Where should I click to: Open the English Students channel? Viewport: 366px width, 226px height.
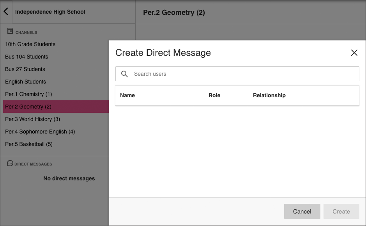tap(25, 82)
